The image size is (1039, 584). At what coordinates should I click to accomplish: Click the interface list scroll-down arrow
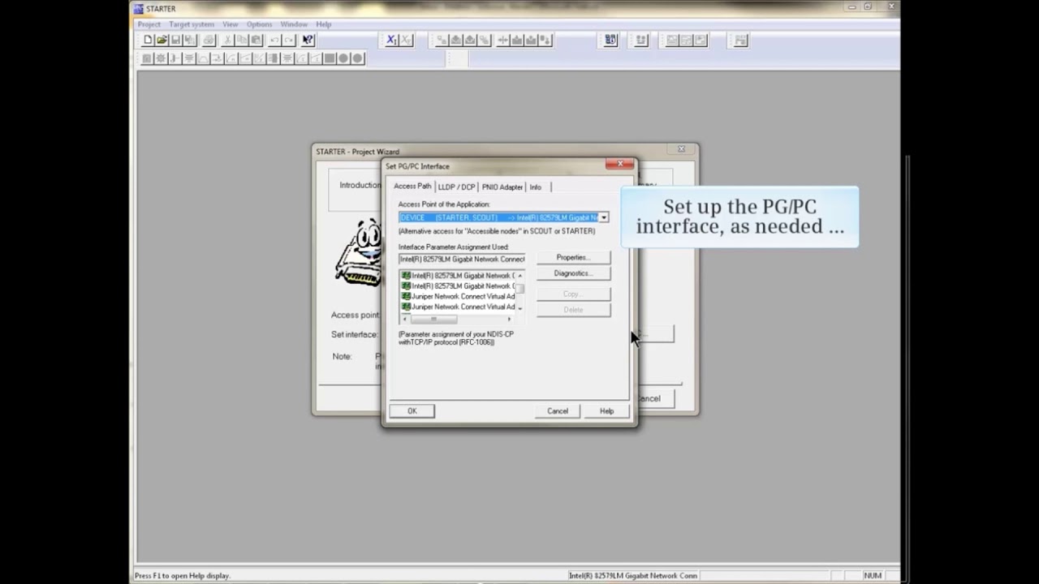pos(520,308)
